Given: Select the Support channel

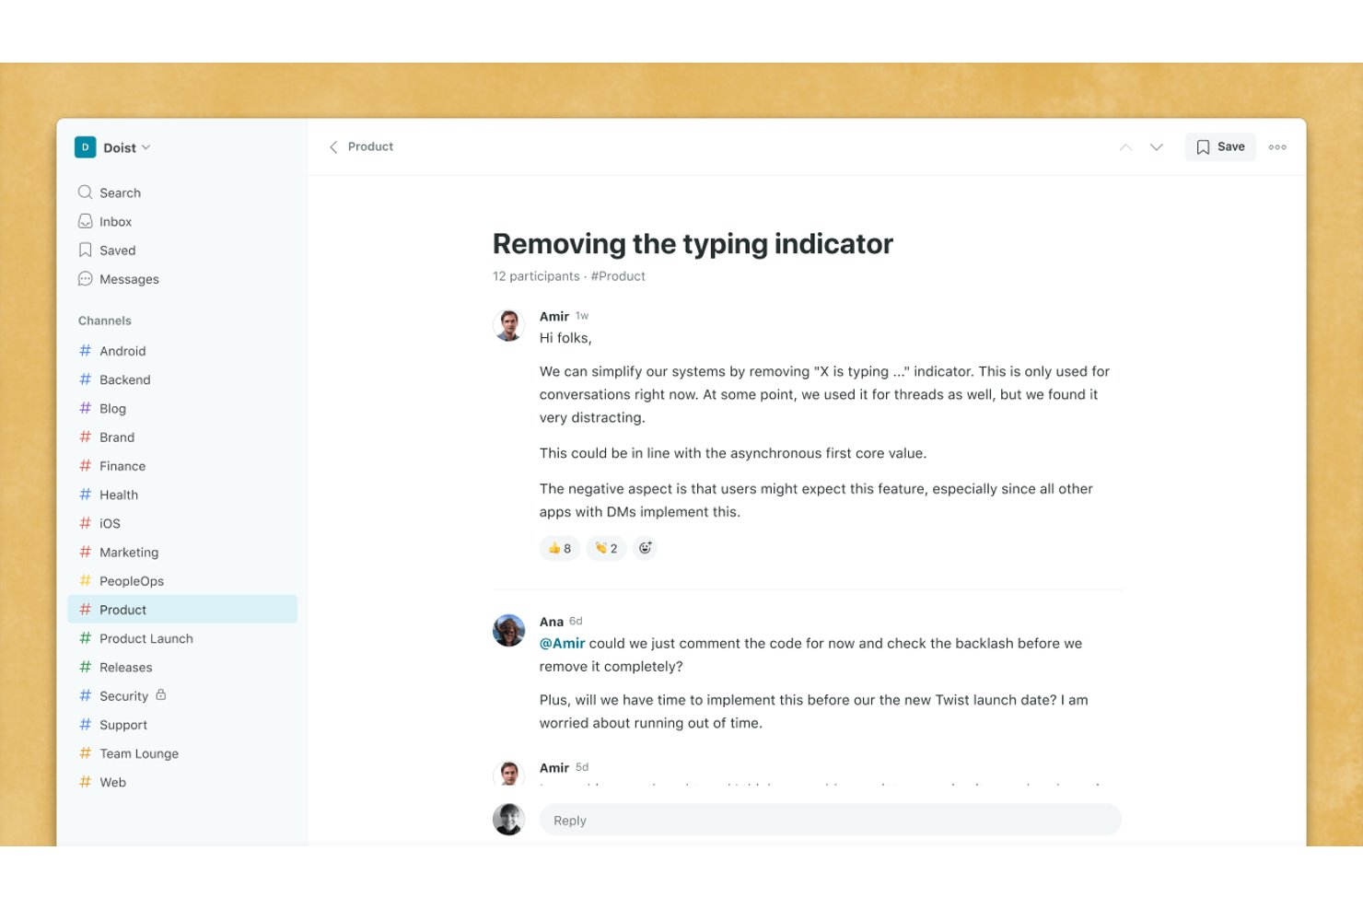Looking at the screenshot, I should click(x=182, y=725).
